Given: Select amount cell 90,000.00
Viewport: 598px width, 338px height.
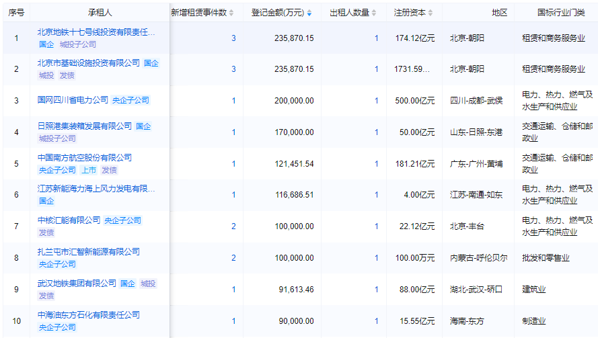Looking at the screenshot, I should coord(296,321).
